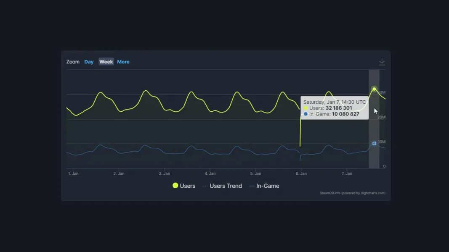Click the '3. Jan' axis label
Screen dimensions: 449x252
click(165, 173)
